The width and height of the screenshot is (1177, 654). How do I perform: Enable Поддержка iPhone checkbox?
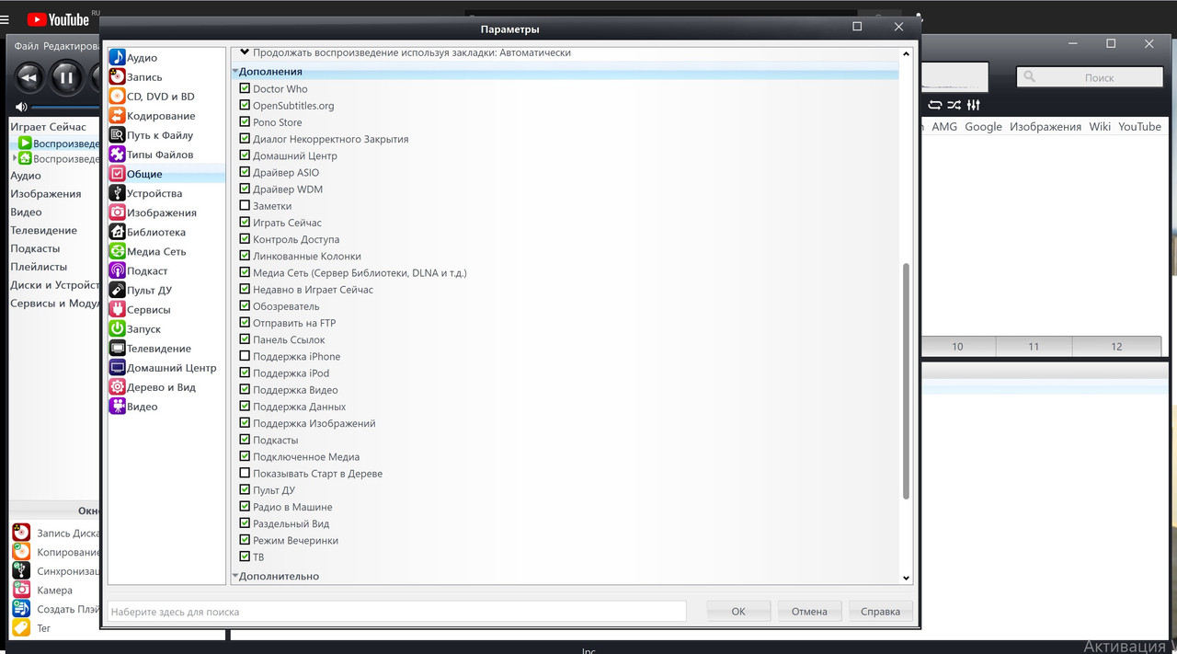tap(245, 356)
